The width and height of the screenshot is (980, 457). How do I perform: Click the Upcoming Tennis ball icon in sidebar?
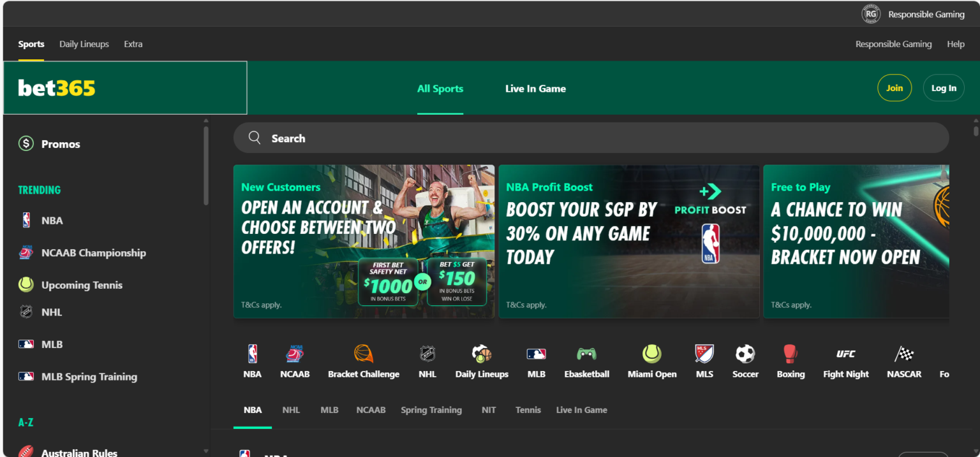click(26, 284)
